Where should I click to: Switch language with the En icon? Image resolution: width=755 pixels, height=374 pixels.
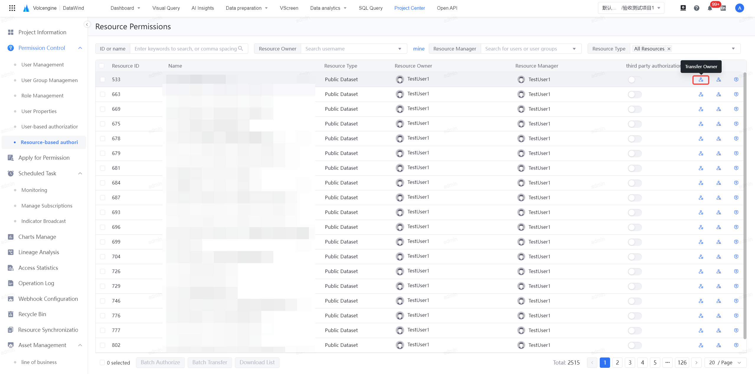click(723, 8)
